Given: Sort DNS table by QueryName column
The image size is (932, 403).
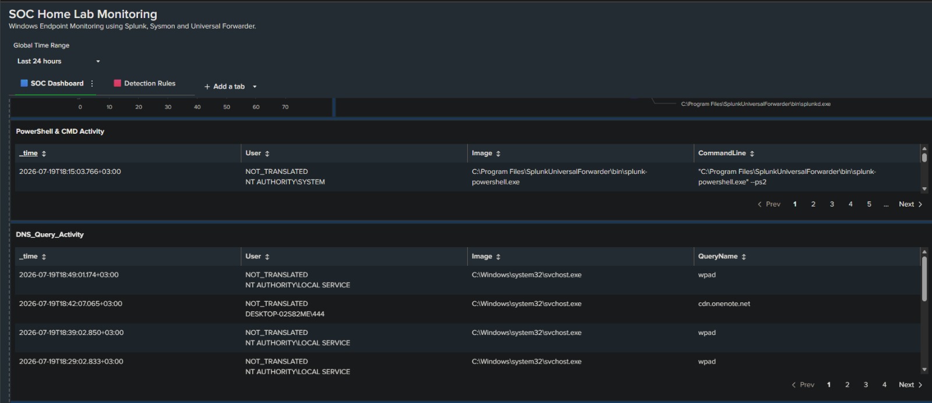Looking at the screenshot, I should pos(722,256).
